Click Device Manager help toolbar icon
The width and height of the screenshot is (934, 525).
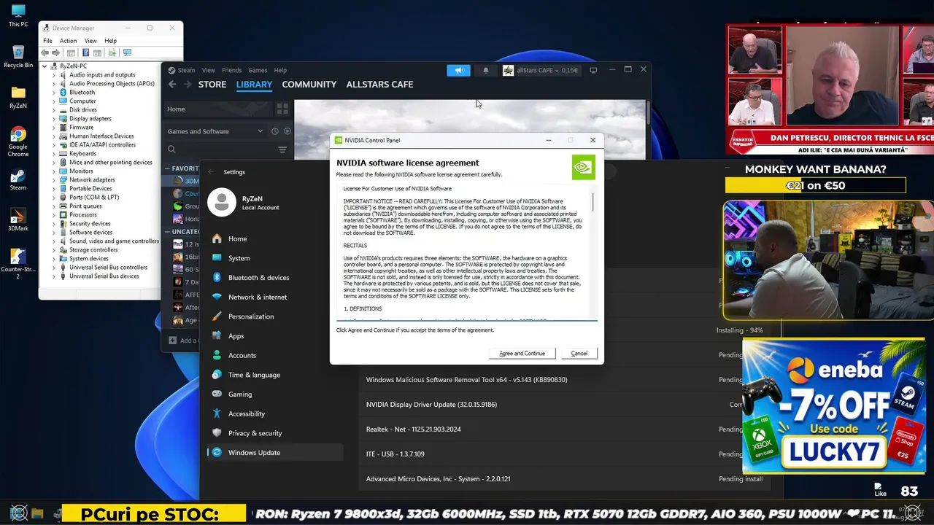[86, 52]
